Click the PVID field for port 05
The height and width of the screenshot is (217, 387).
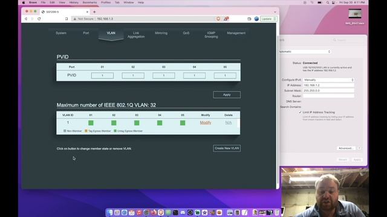pyautogui.click(x=225, y=75)
